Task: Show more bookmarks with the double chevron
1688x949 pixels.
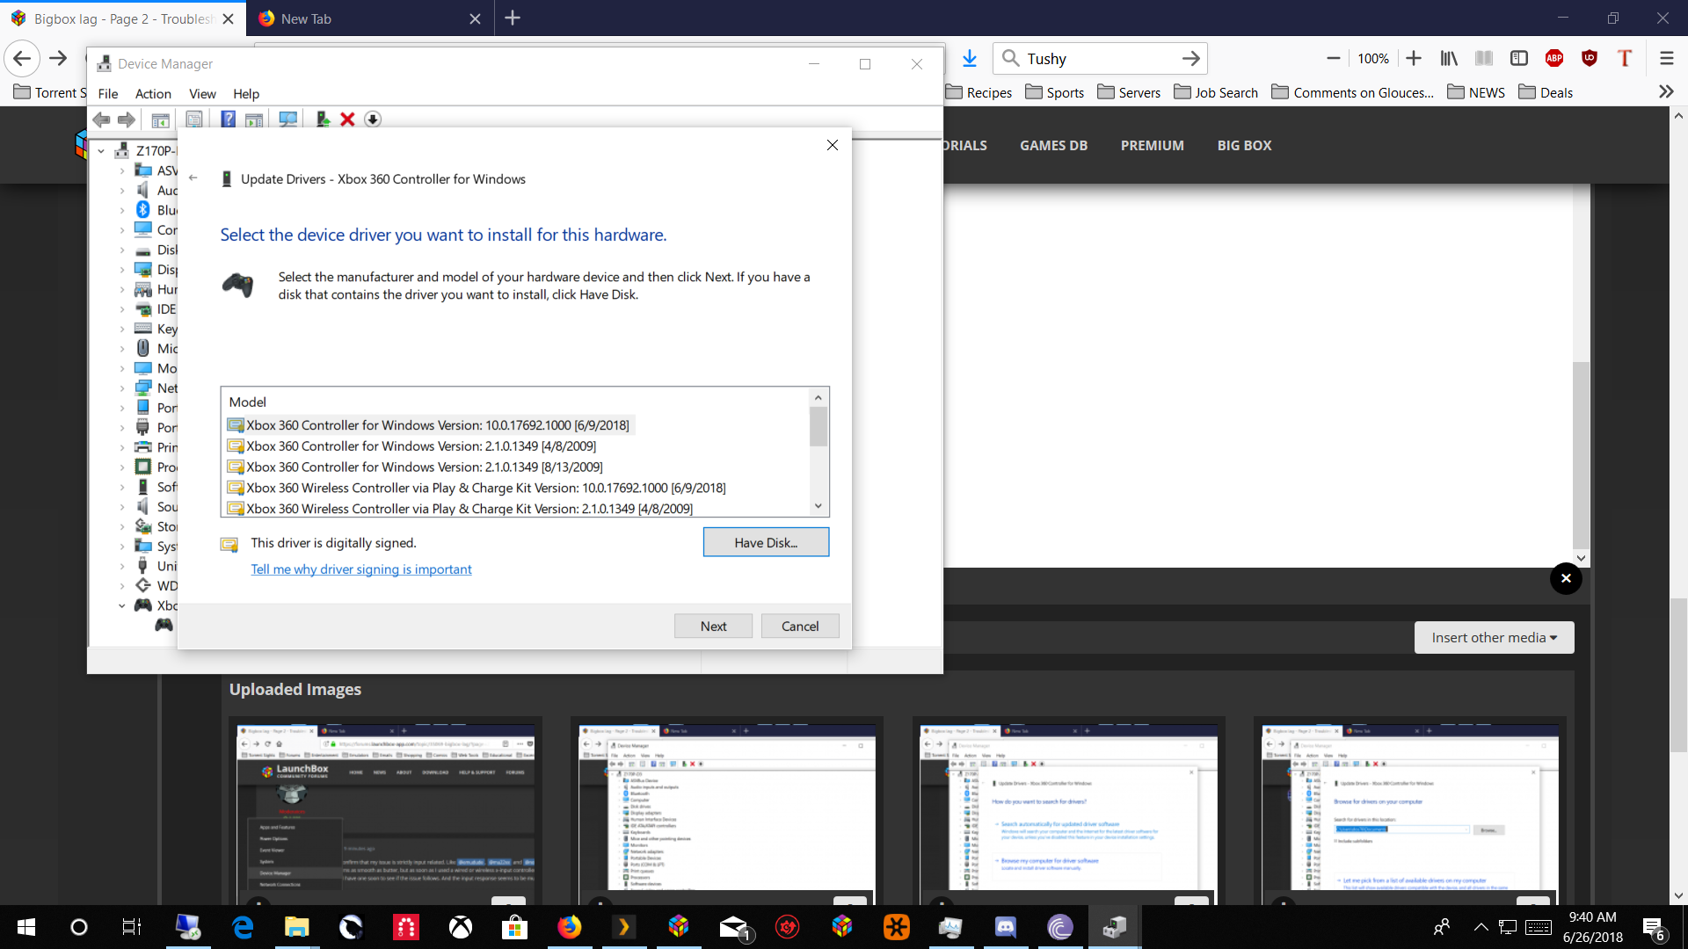Action: click(1666, 92)
